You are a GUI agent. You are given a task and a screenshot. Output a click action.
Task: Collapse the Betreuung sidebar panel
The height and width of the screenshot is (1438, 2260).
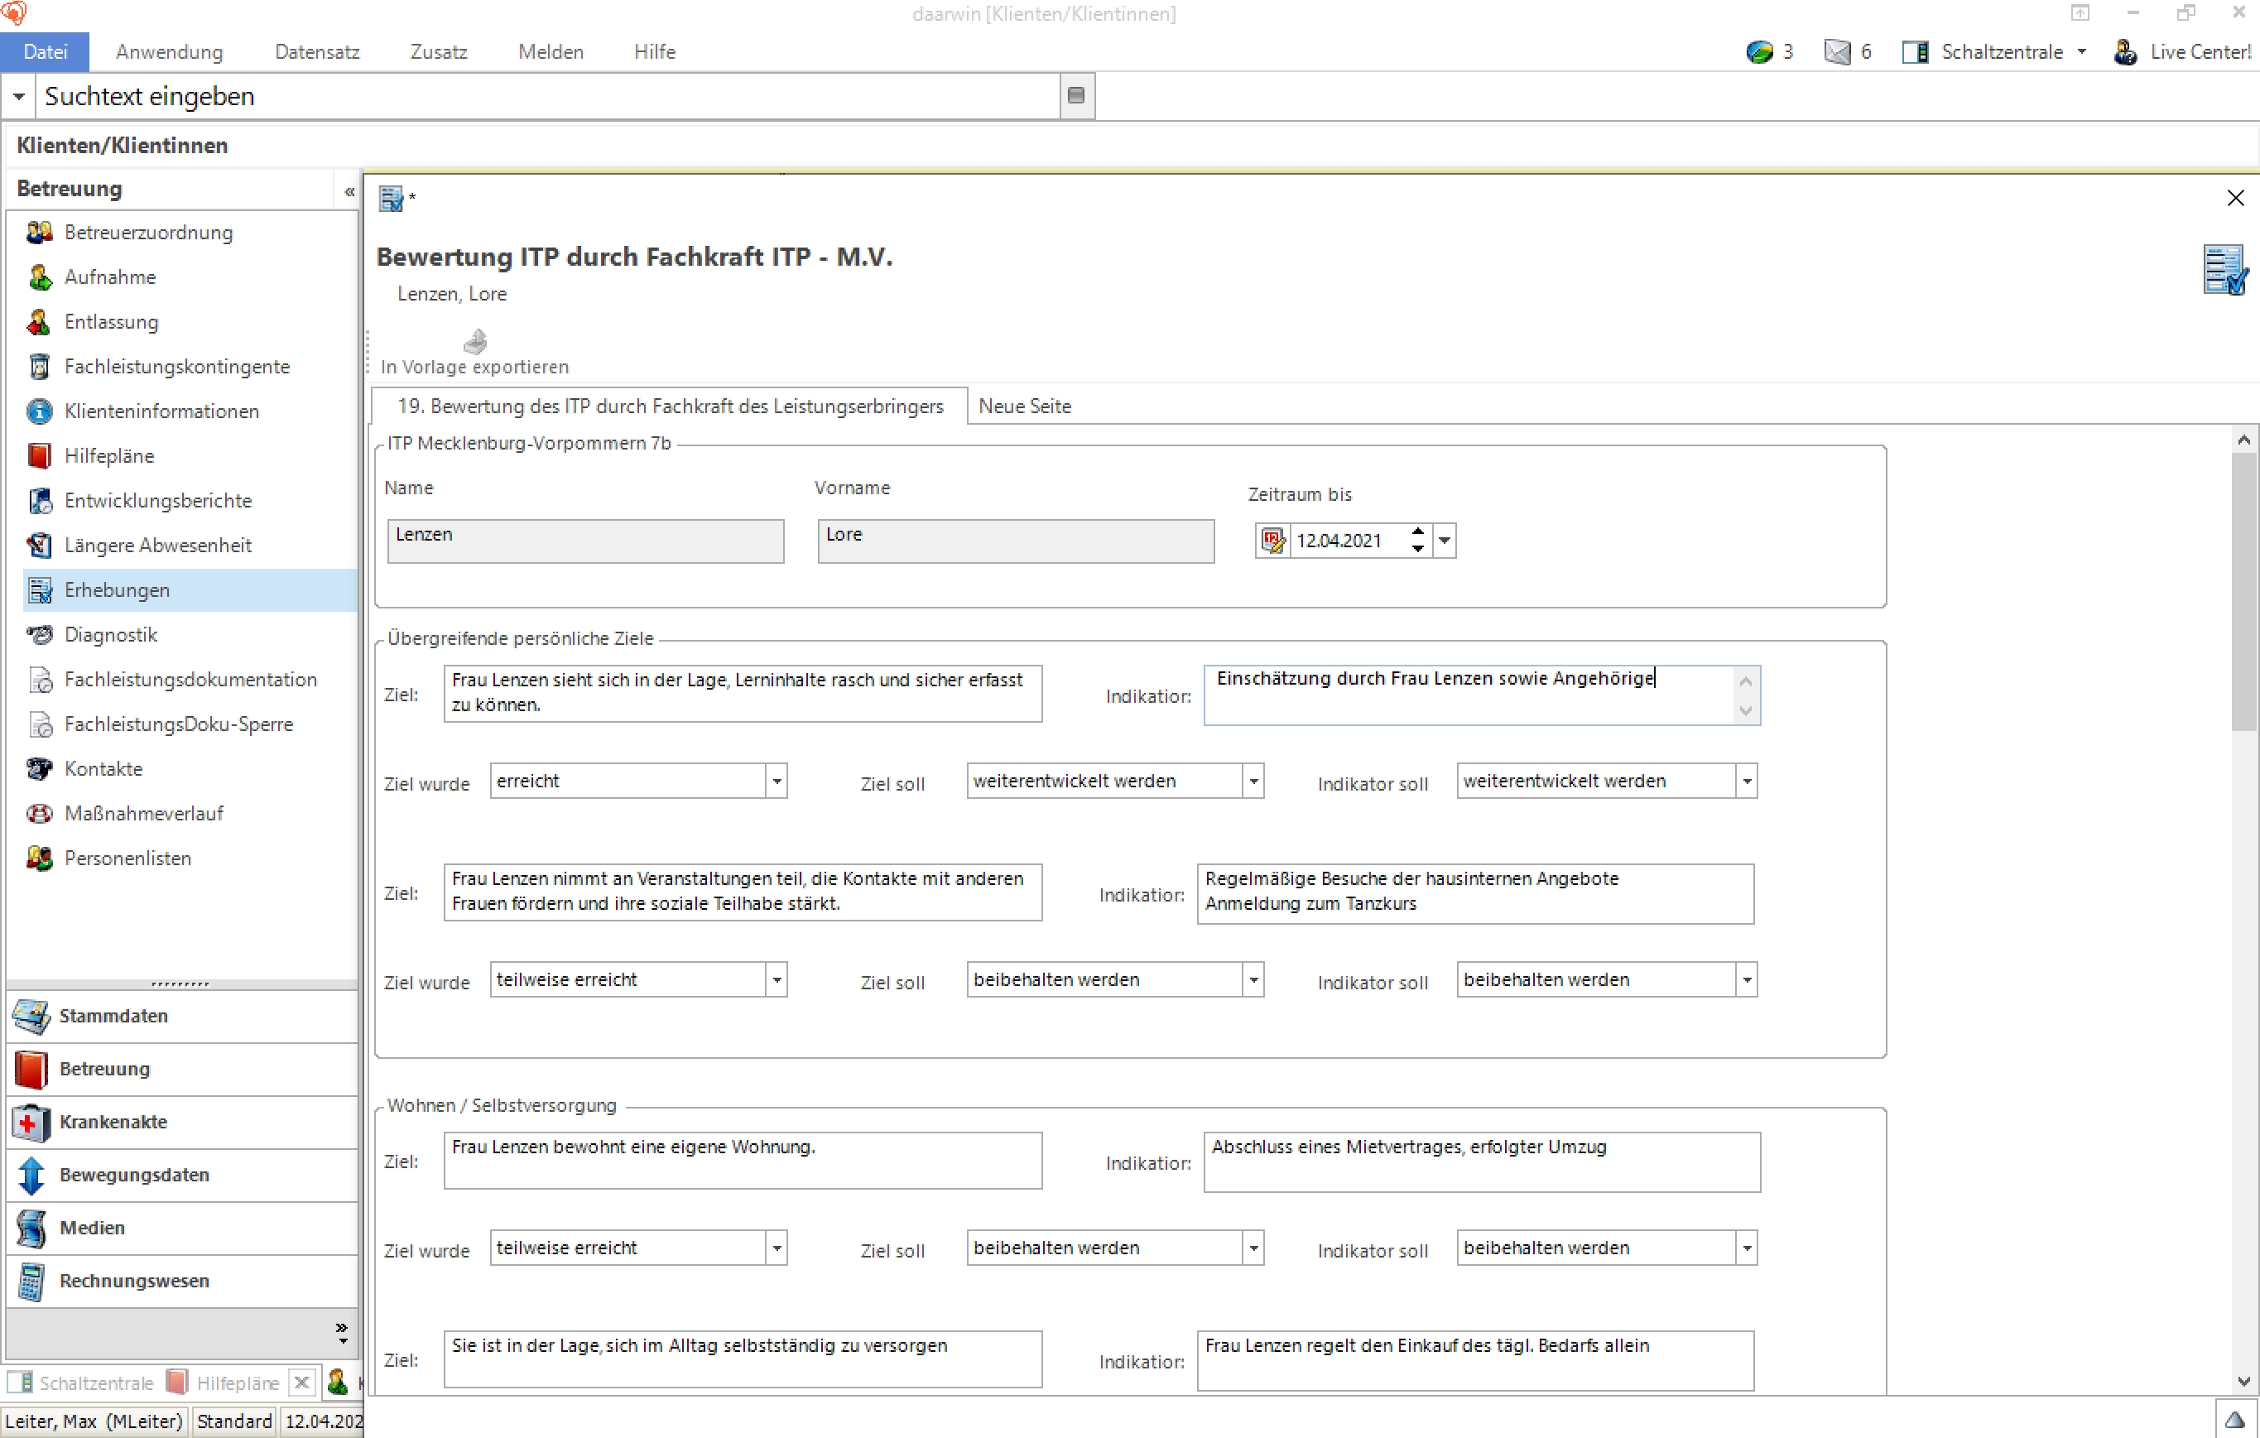click(x=349, y=190)
